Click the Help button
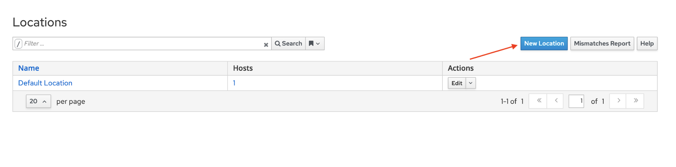The height and width of the screenshot is (167, 676). (647, 44)
